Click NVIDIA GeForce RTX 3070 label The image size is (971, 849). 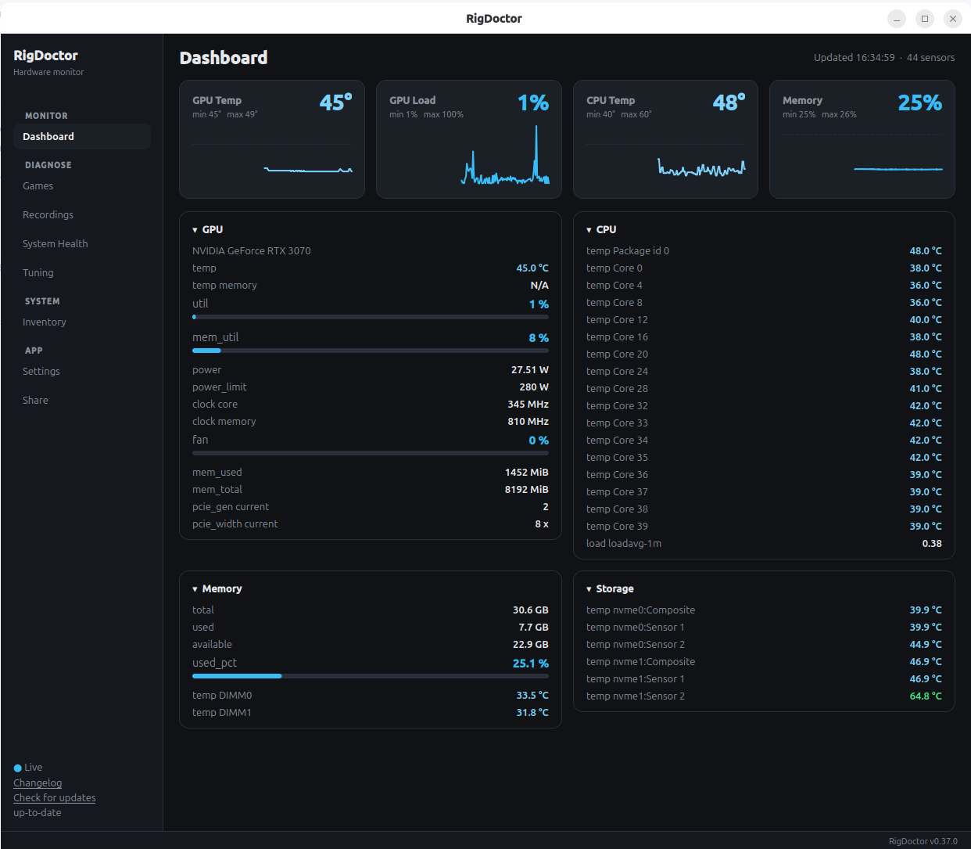252,251
